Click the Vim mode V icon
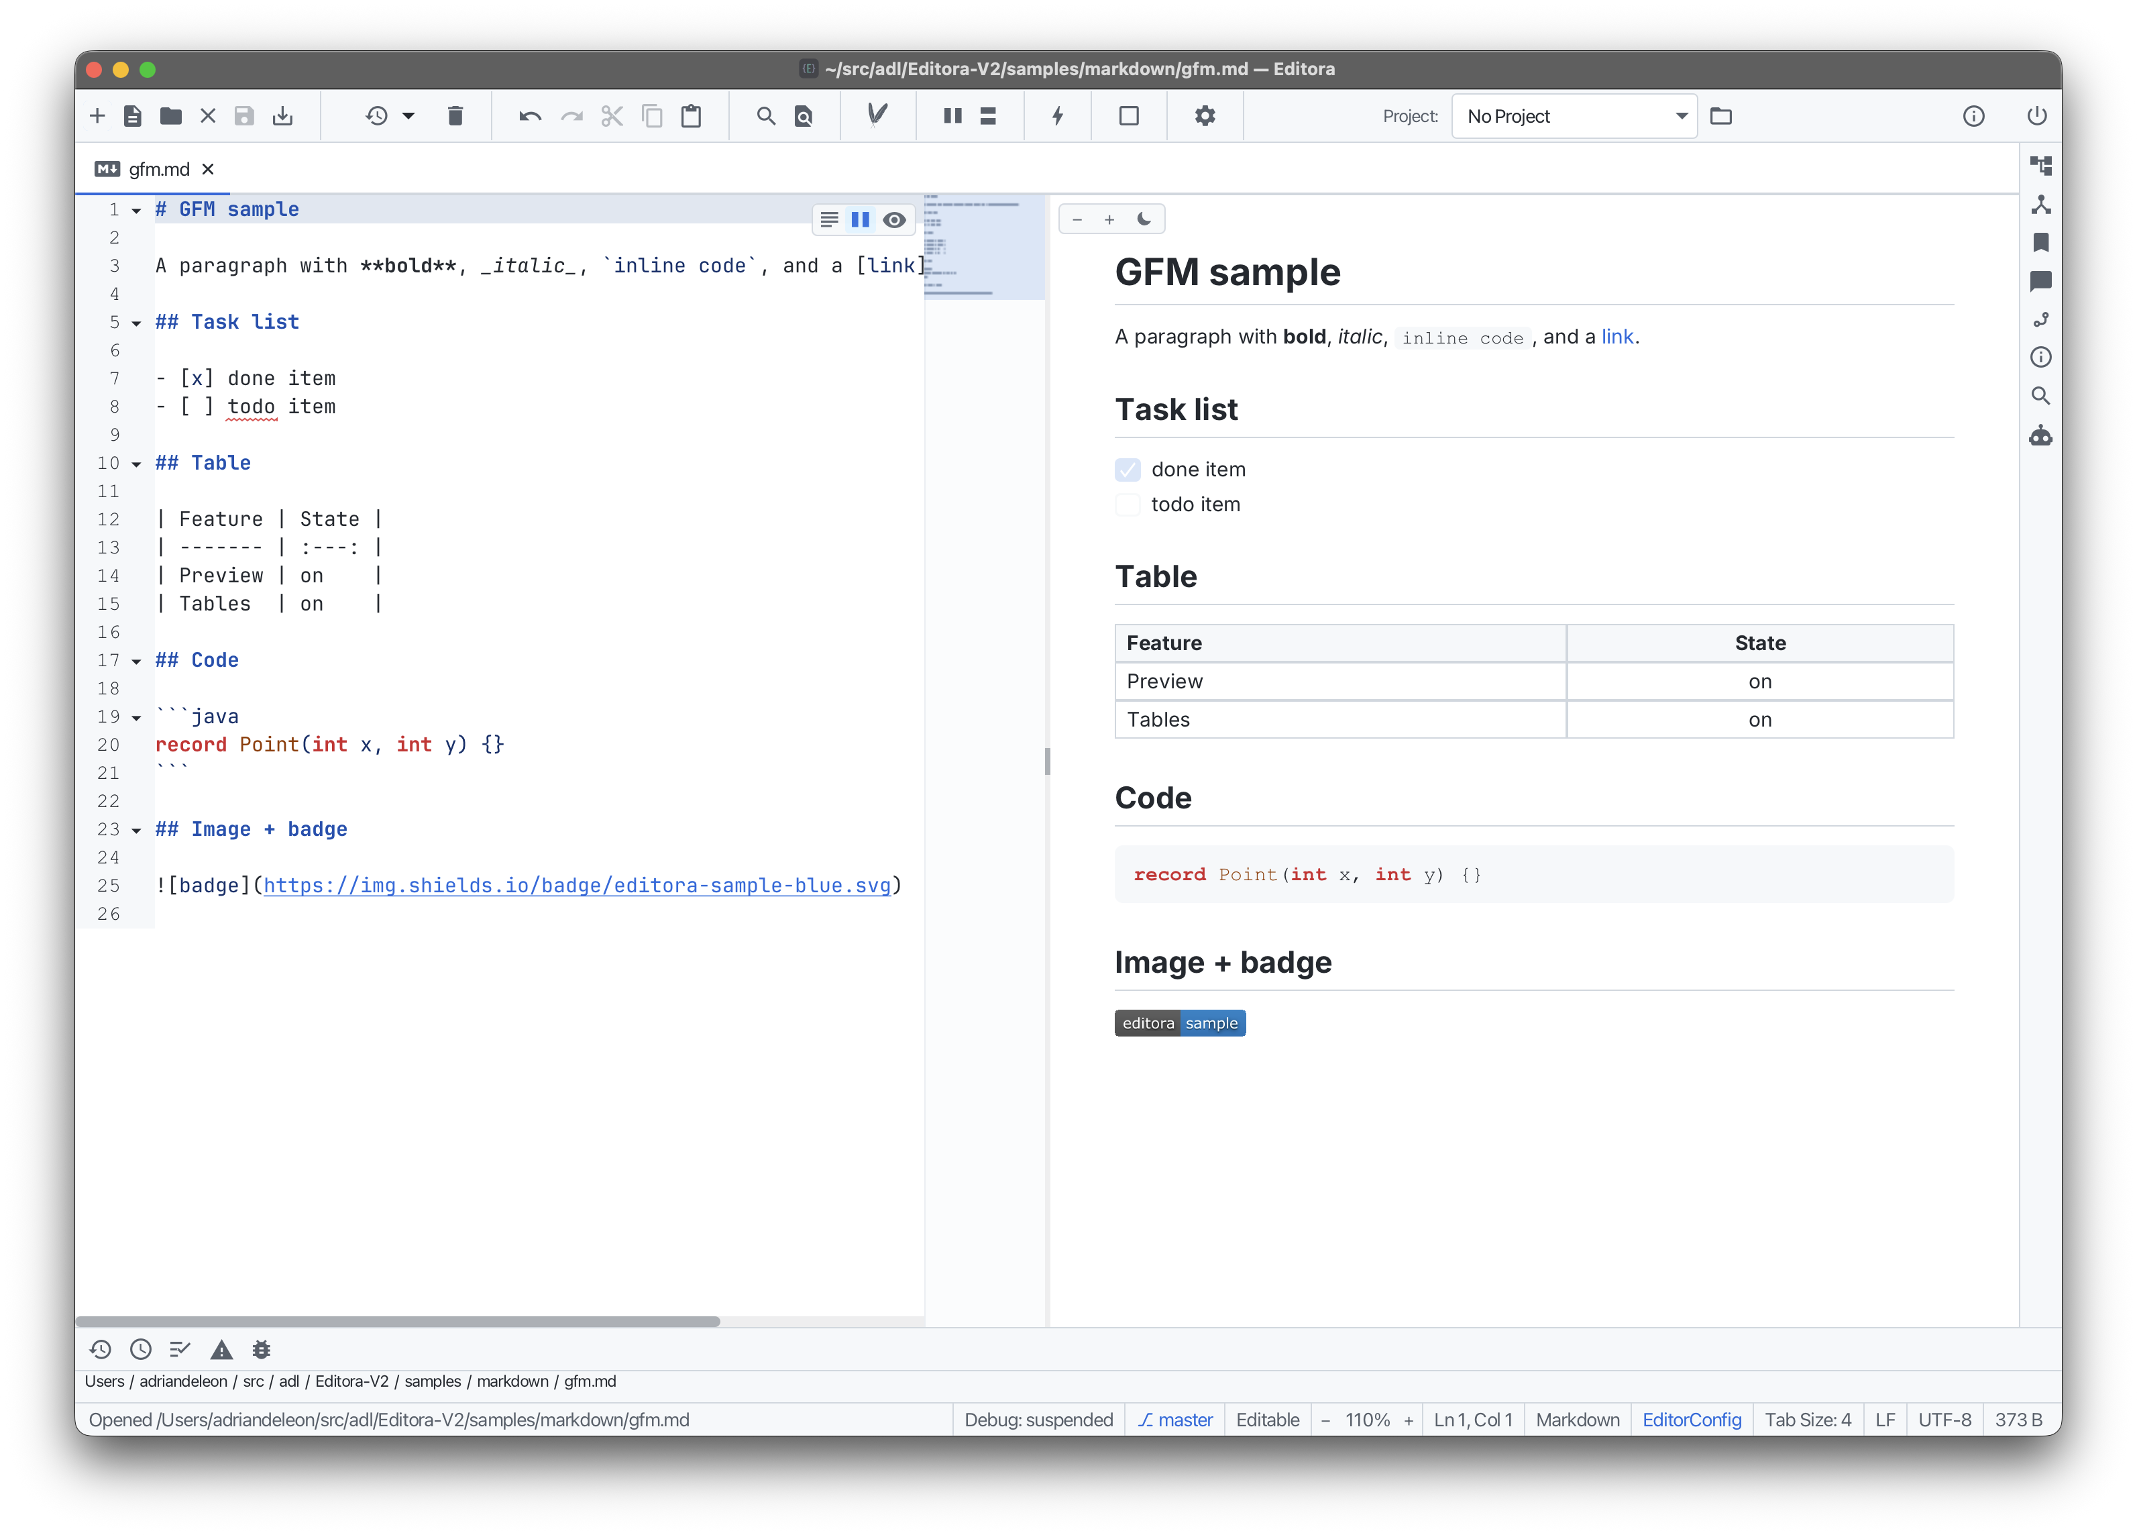The image size is (2137, 1535). point(878,115)
